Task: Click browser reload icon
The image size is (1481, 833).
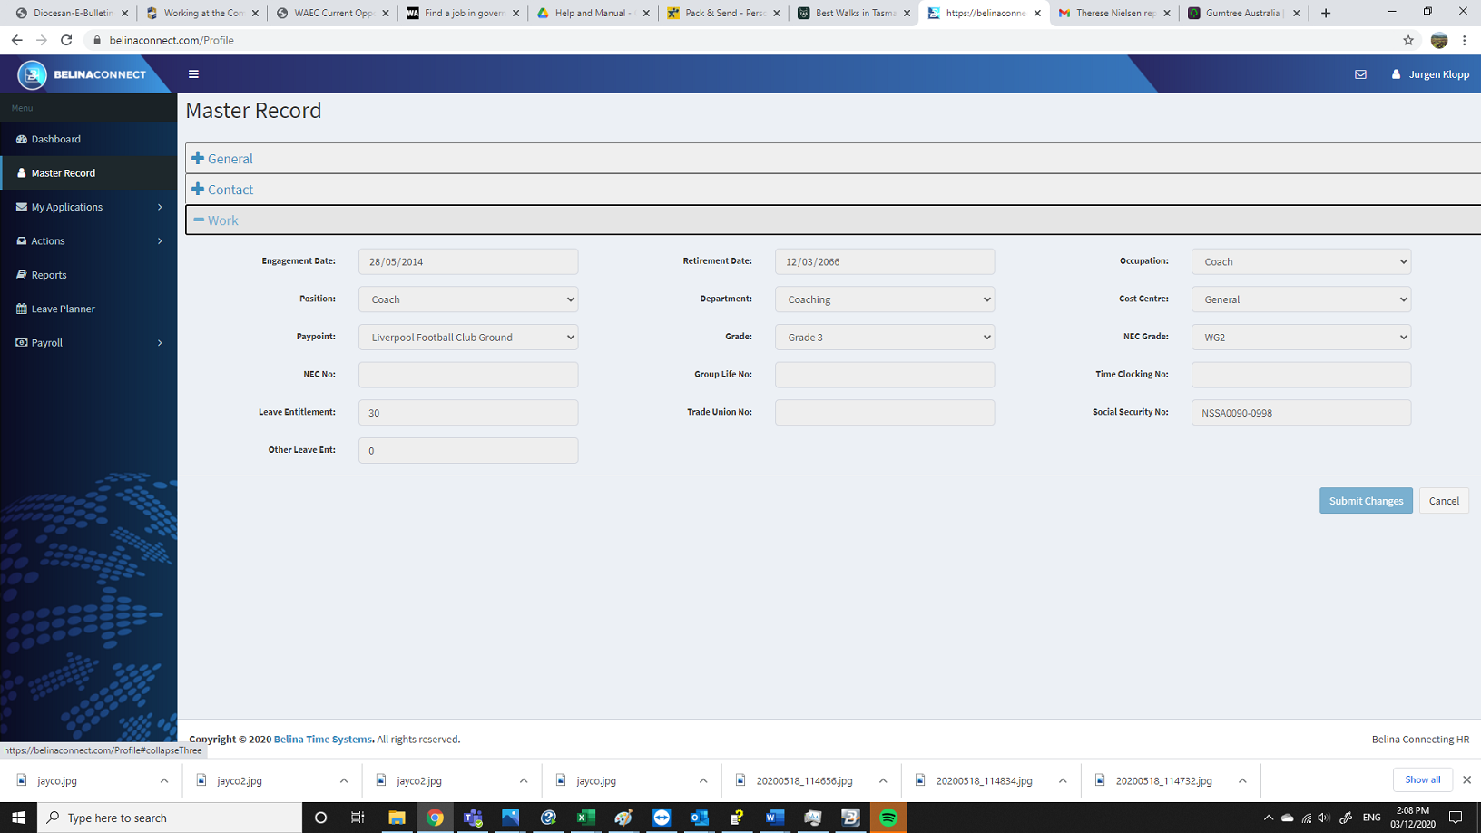Action: click(66, 40)
